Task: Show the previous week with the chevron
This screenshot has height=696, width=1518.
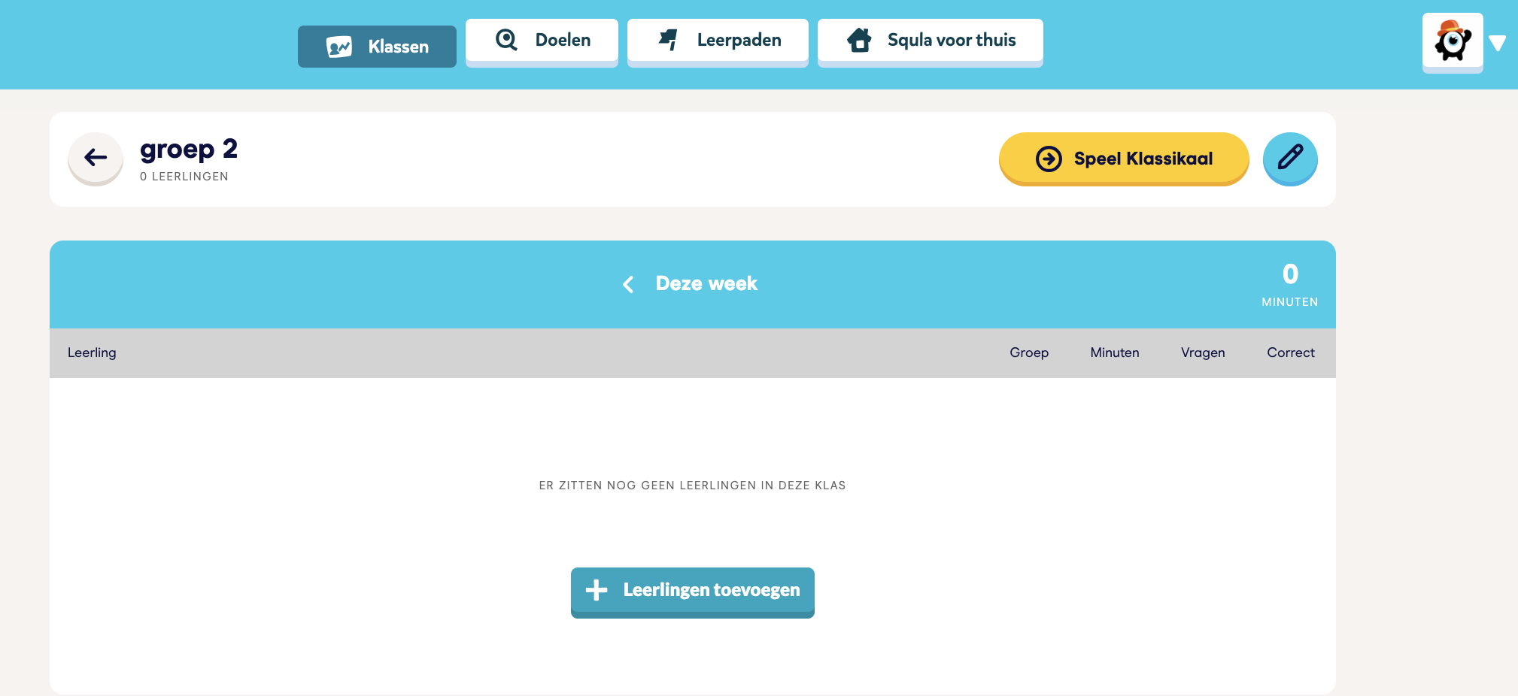Action: 628,284
